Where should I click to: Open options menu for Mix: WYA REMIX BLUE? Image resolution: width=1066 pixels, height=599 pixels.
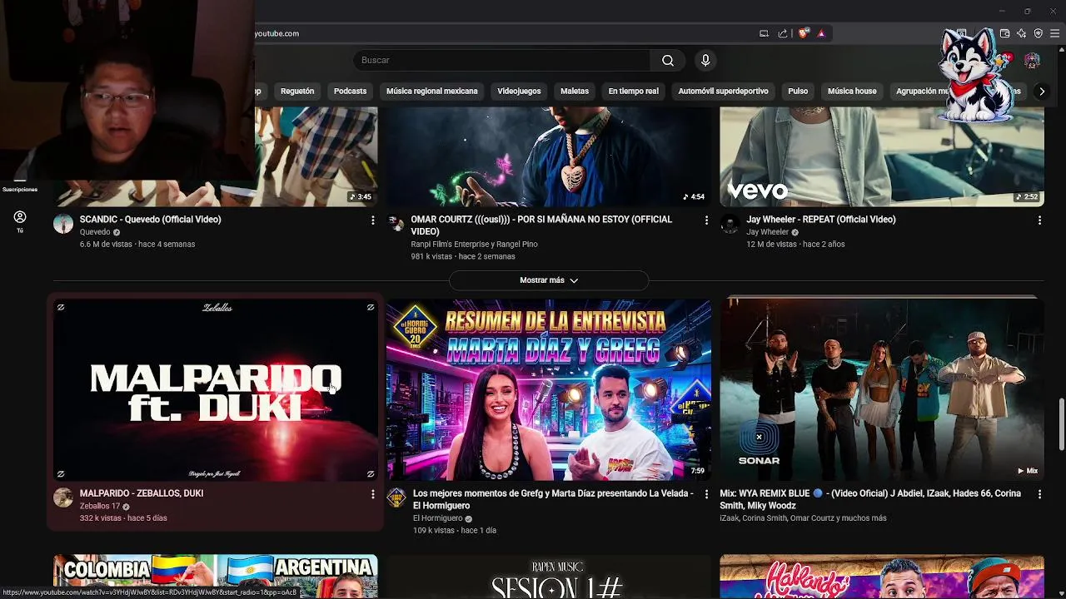point(1039,494)
